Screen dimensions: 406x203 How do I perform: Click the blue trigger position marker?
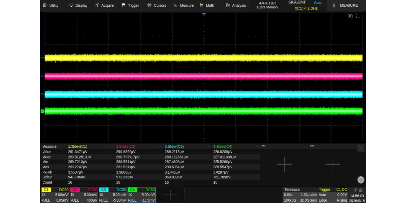(204, 14)
